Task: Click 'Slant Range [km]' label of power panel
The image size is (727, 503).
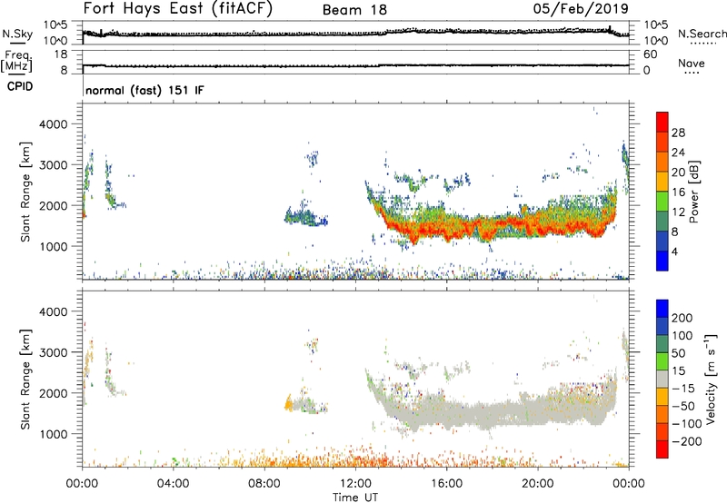Action: (25, 192)
